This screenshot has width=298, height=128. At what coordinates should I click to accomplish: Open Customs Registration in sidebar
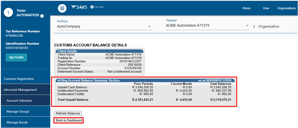[19, 79]
